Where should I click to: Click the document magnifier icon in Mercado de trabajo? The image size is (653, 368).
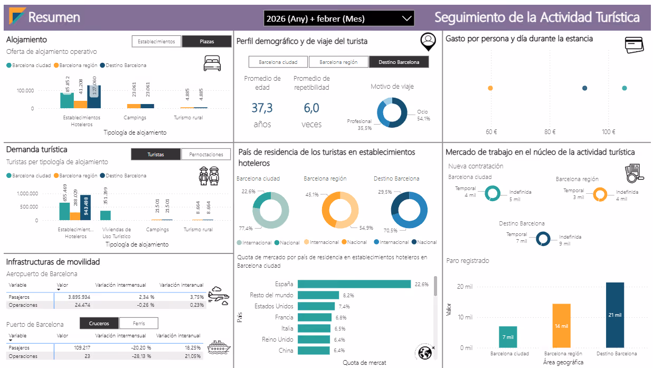point(633,173)
